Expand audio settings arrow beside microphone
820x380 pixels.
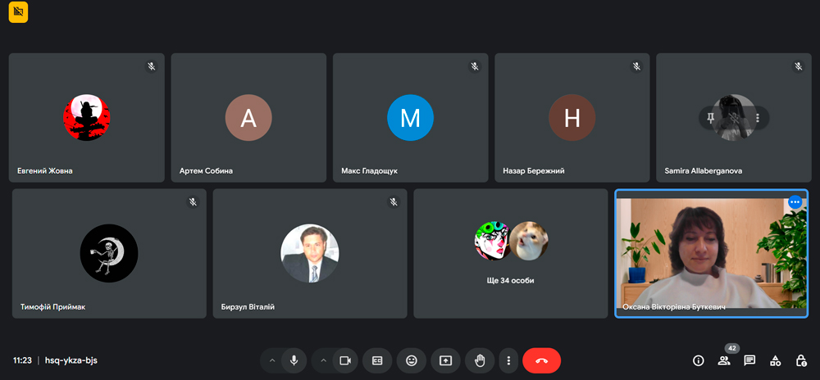(272, 360)
